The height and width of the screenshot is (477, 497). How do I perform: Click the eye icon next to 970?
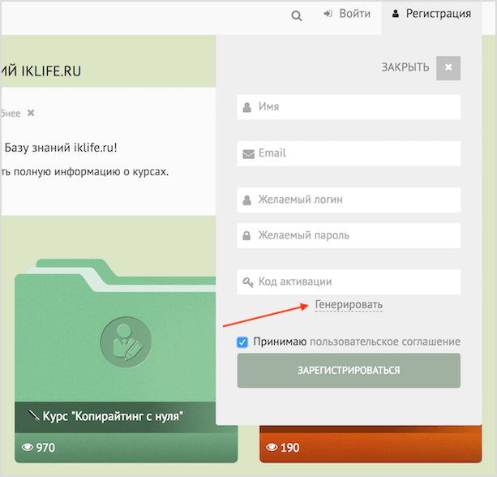pos(28,448)
